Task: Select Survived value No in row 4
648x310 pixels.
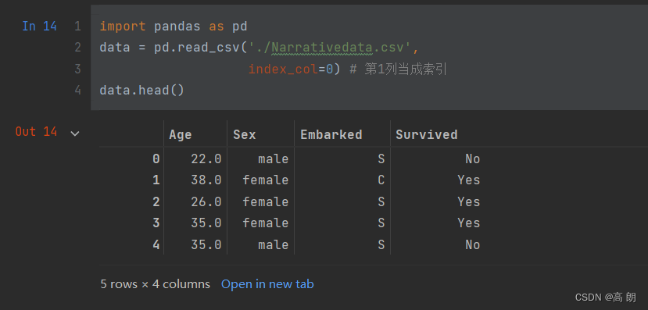Action: (x=473, y=244)
